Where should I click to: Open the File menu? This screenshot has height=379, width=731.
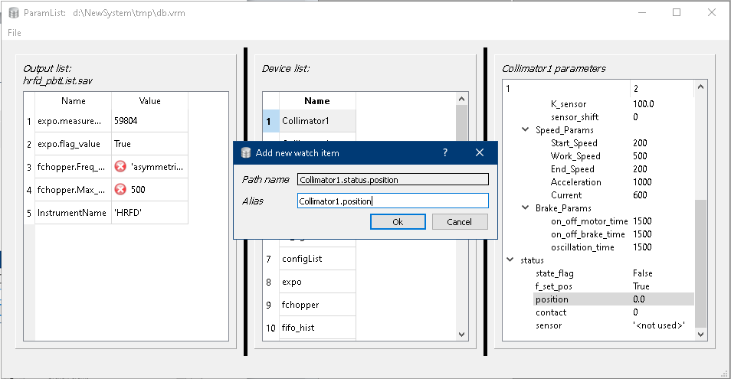point(15,33)
